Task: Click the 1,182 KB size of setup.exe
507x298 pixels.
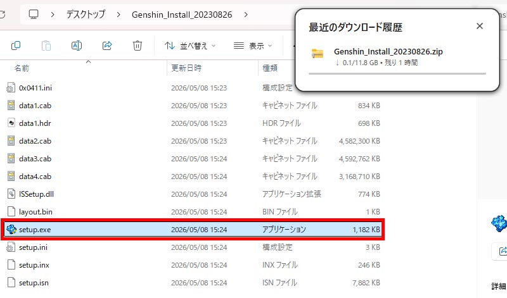Action: pyautogui.click(x=366, y=230)
